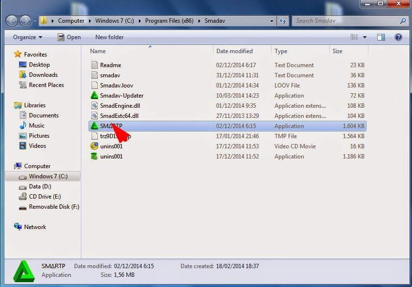Open the Documents library
This screenshot has width=412, height=287.
point(44,115)
